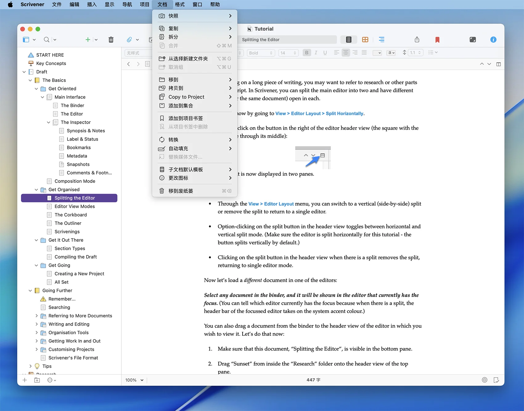
Task: Expand the Writing and Editing folder
Action: tap(36, 324)
